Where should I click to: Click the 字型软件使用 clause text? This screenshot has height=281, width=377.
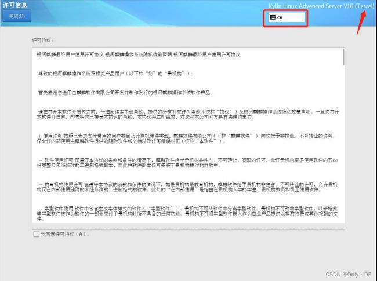click(187, 214)
